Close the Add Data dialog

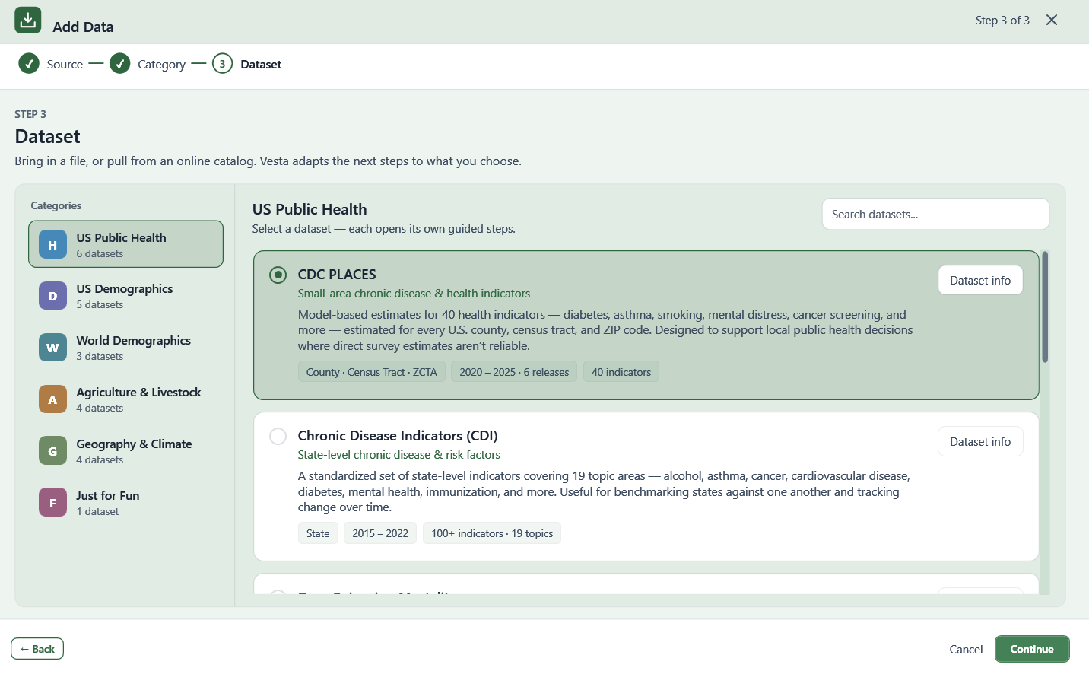(1052, 20)
